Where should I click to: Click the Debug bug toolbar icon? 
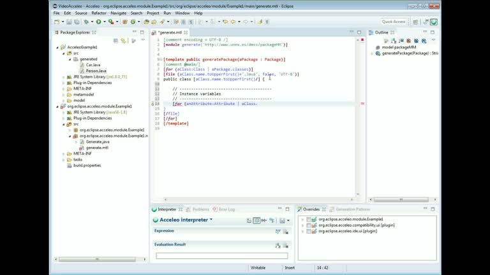point(86,22)
